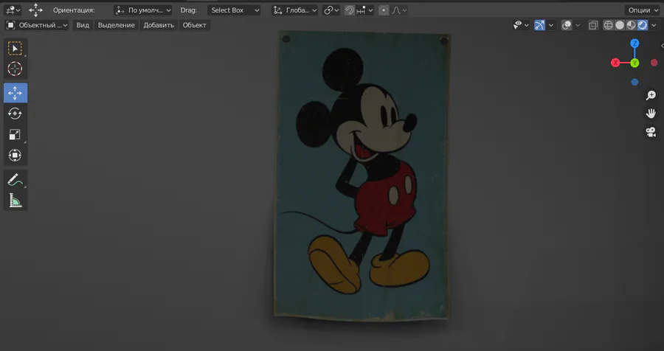Activate the Annotate pencil tool
Viewport: 664px width, 351px height.
15,179
